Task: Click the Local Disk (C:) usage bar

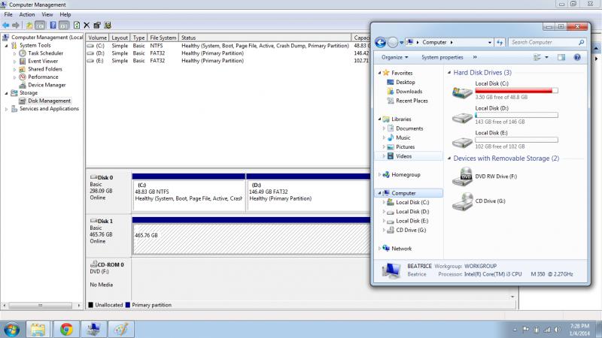Action: pos(516,91)
